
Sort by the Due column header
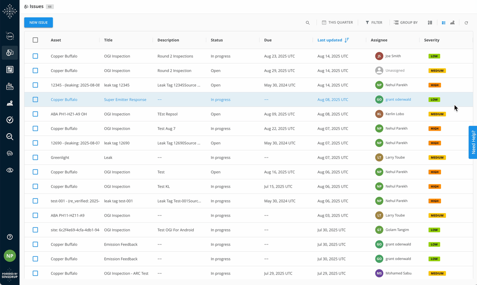coord(268,40)
